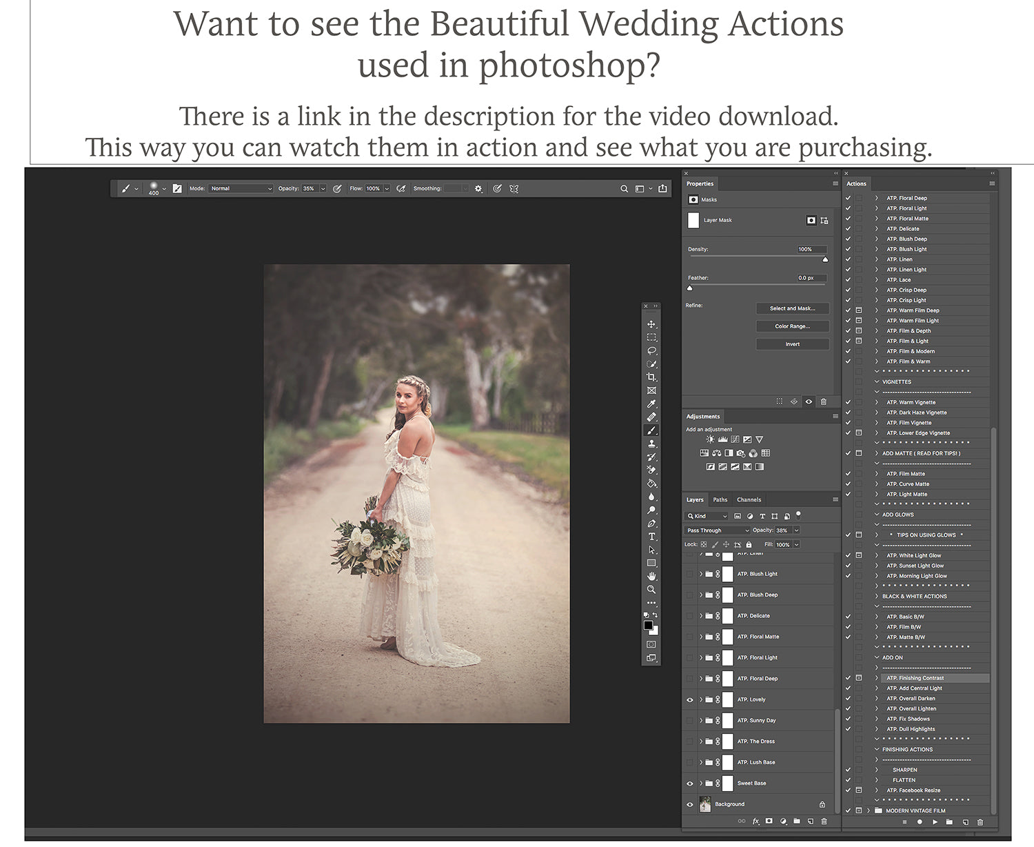Collapse the VIGNETTES section in Actions
Image resolution: width=1034 pixels, height=847 pixels.
tap(877, 381)
